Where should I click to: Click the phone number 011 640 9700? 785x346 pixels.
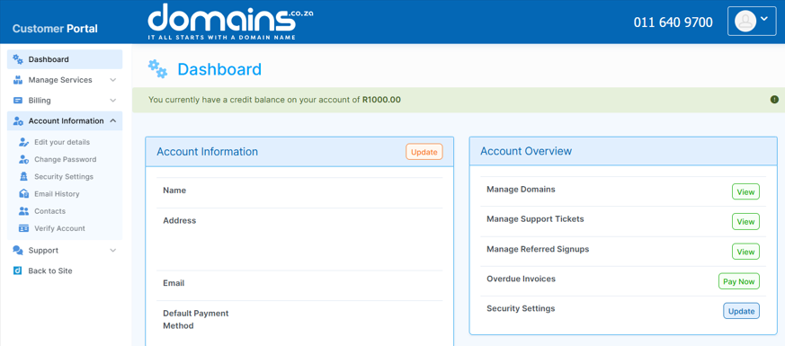click(673, 22)
